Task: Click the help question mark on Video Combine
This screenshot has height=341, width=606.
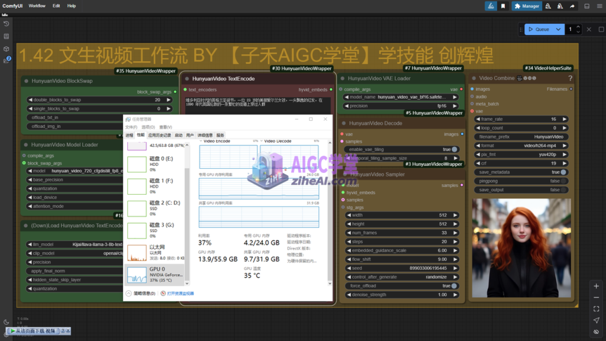Action: pos(570,78)
